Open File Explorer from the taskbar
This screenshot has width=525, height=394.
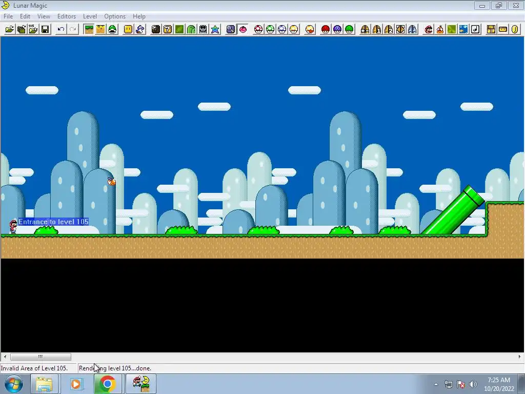pos(44,384)
